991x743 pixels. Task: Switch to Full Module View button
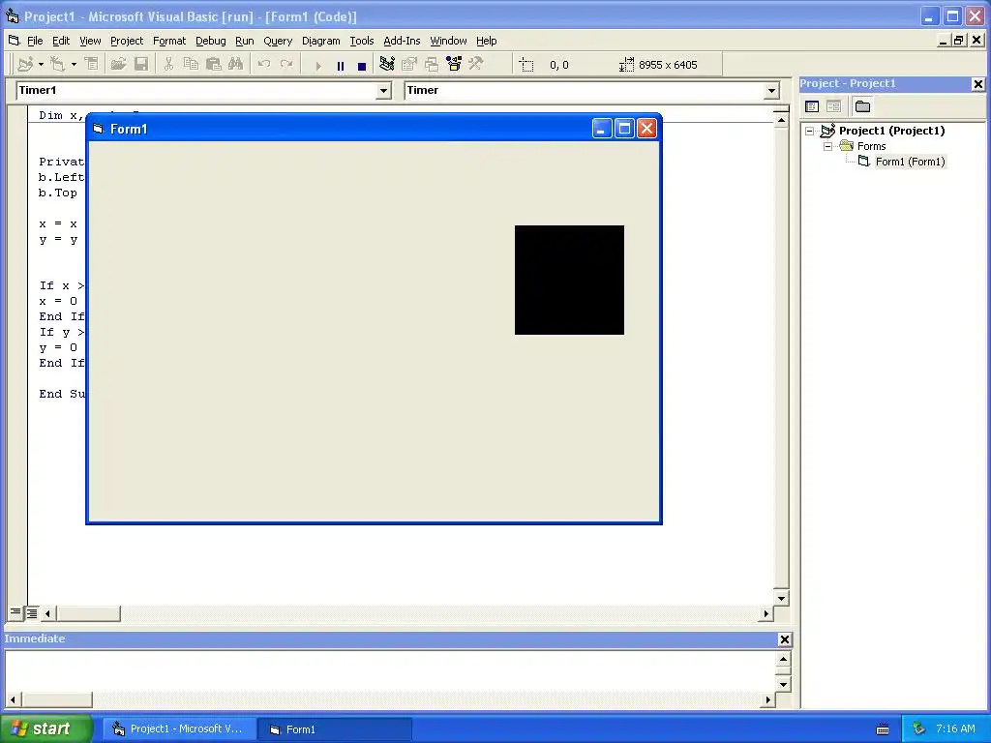(x=31, y=612)
